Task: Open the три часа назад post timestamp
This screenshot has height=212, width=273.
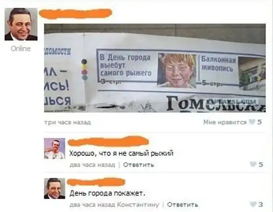Action: tap(68, 123)
